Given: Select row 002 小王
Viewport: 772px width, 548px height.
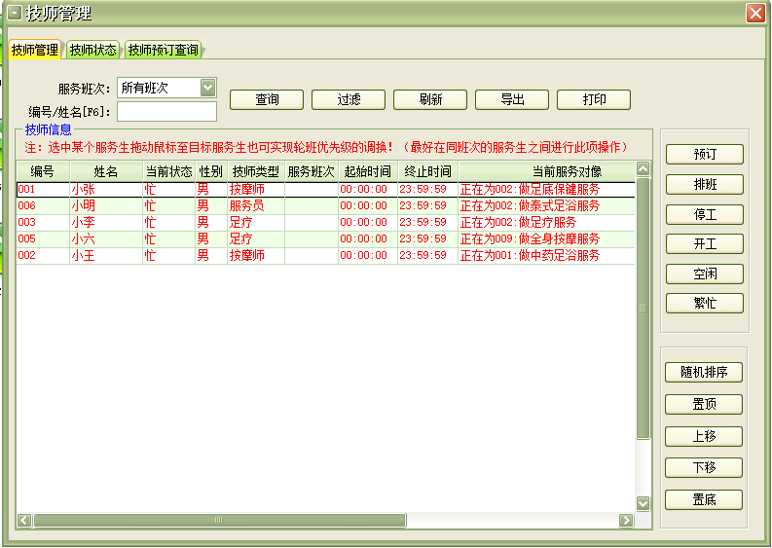Looking at the screenshot, I should [x=325, y=256].
